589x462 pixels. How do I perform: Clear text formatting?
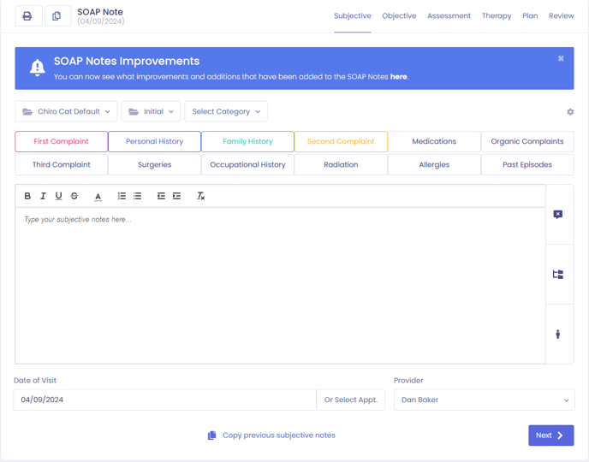point(200,196)
